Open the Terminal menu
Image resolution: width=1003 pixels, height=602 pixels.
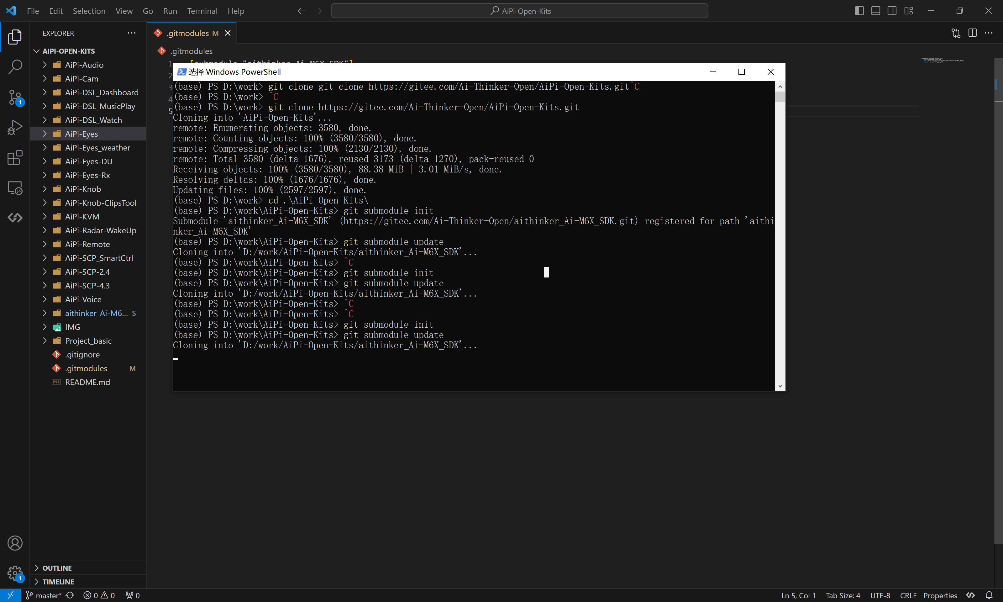coord(202,11)
